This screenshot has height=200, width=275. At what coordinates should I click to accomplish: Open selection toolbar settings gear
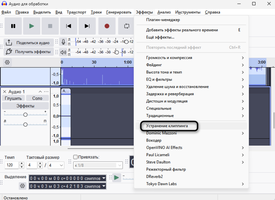(x=22, y=186)
